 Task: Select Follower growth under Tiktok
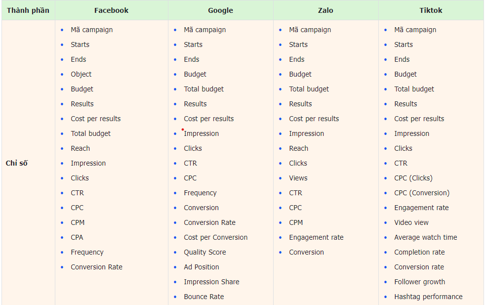tap(420, 282)
